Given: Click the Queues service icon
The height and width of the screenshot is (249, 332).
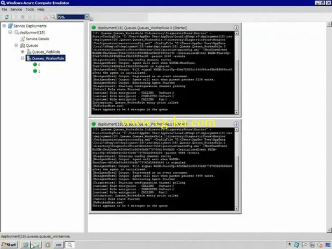Looking at the screenshot, I should 23,45.
